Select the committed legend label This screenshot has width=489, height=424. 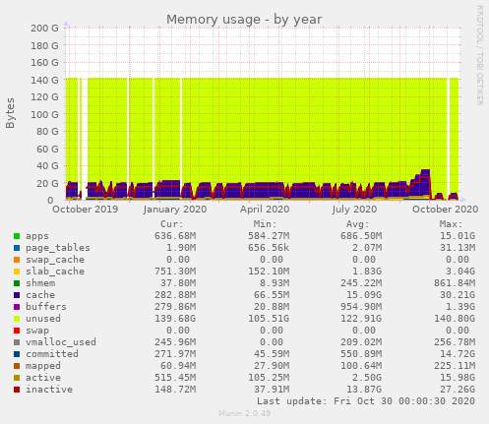(x=52, y=354)
